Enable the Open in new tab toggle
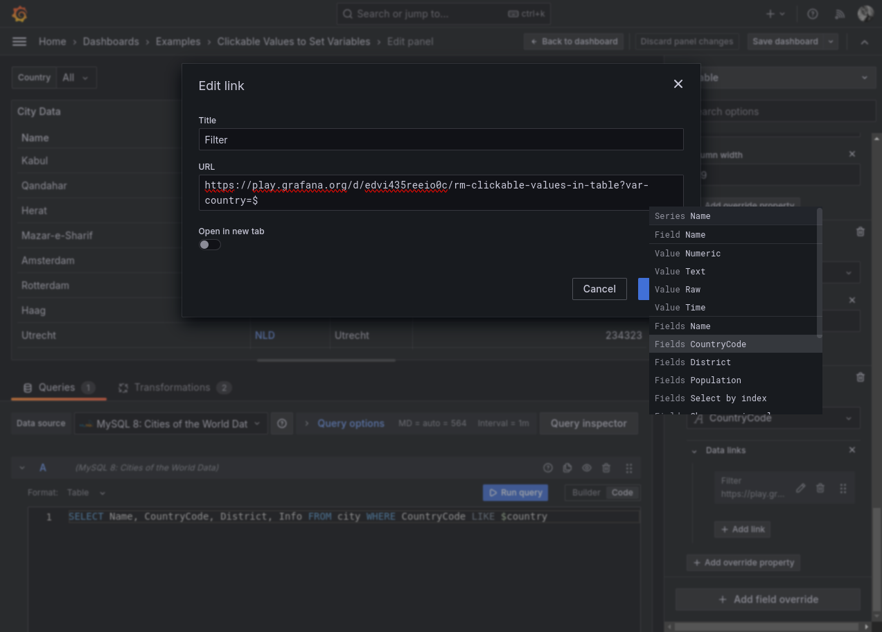Screen dimensions: 882x632 click(209, 244)
